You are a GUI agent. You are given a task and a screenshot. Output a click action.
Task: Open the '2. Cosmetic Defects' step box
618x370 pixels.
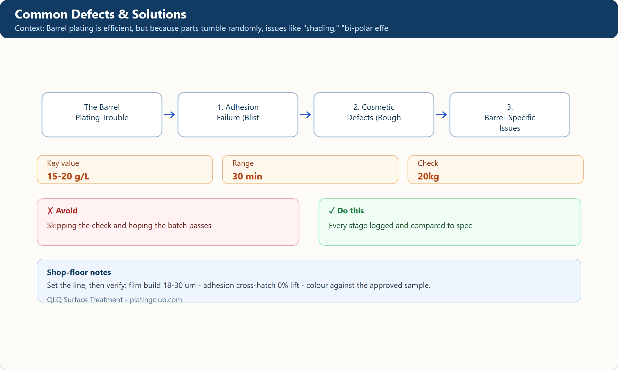[374, 115]
